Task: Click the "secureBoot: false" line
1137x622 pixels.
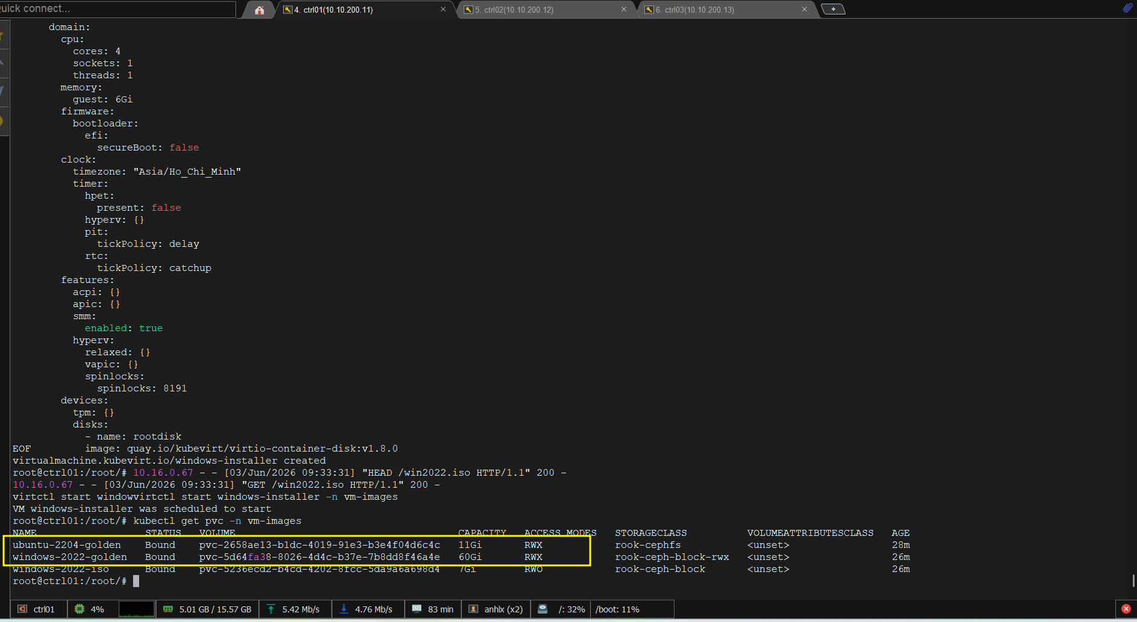Action: [148, 148]
